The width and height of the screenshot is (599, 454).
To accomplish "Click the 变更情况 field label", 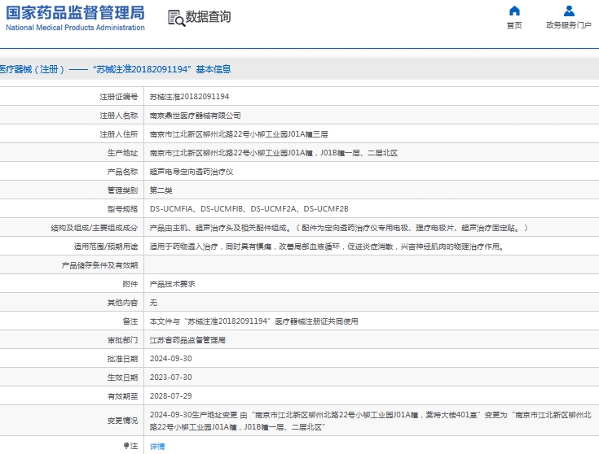I will click(x=122, y=421).
